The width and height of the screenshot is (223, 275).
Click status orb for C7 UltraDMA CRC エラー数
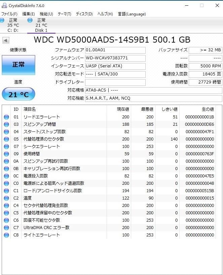coord(6,227)
